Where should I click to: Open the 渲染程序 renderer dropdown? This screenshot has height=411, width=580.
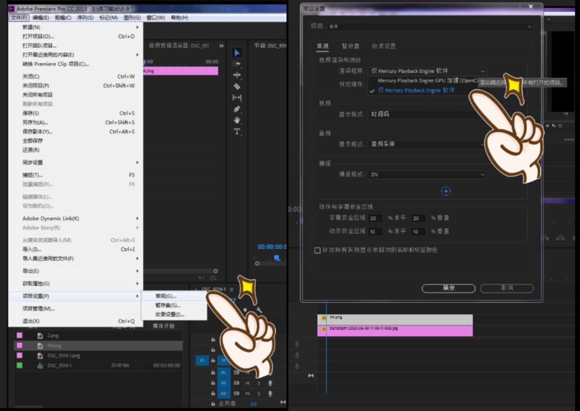[428, 71]
